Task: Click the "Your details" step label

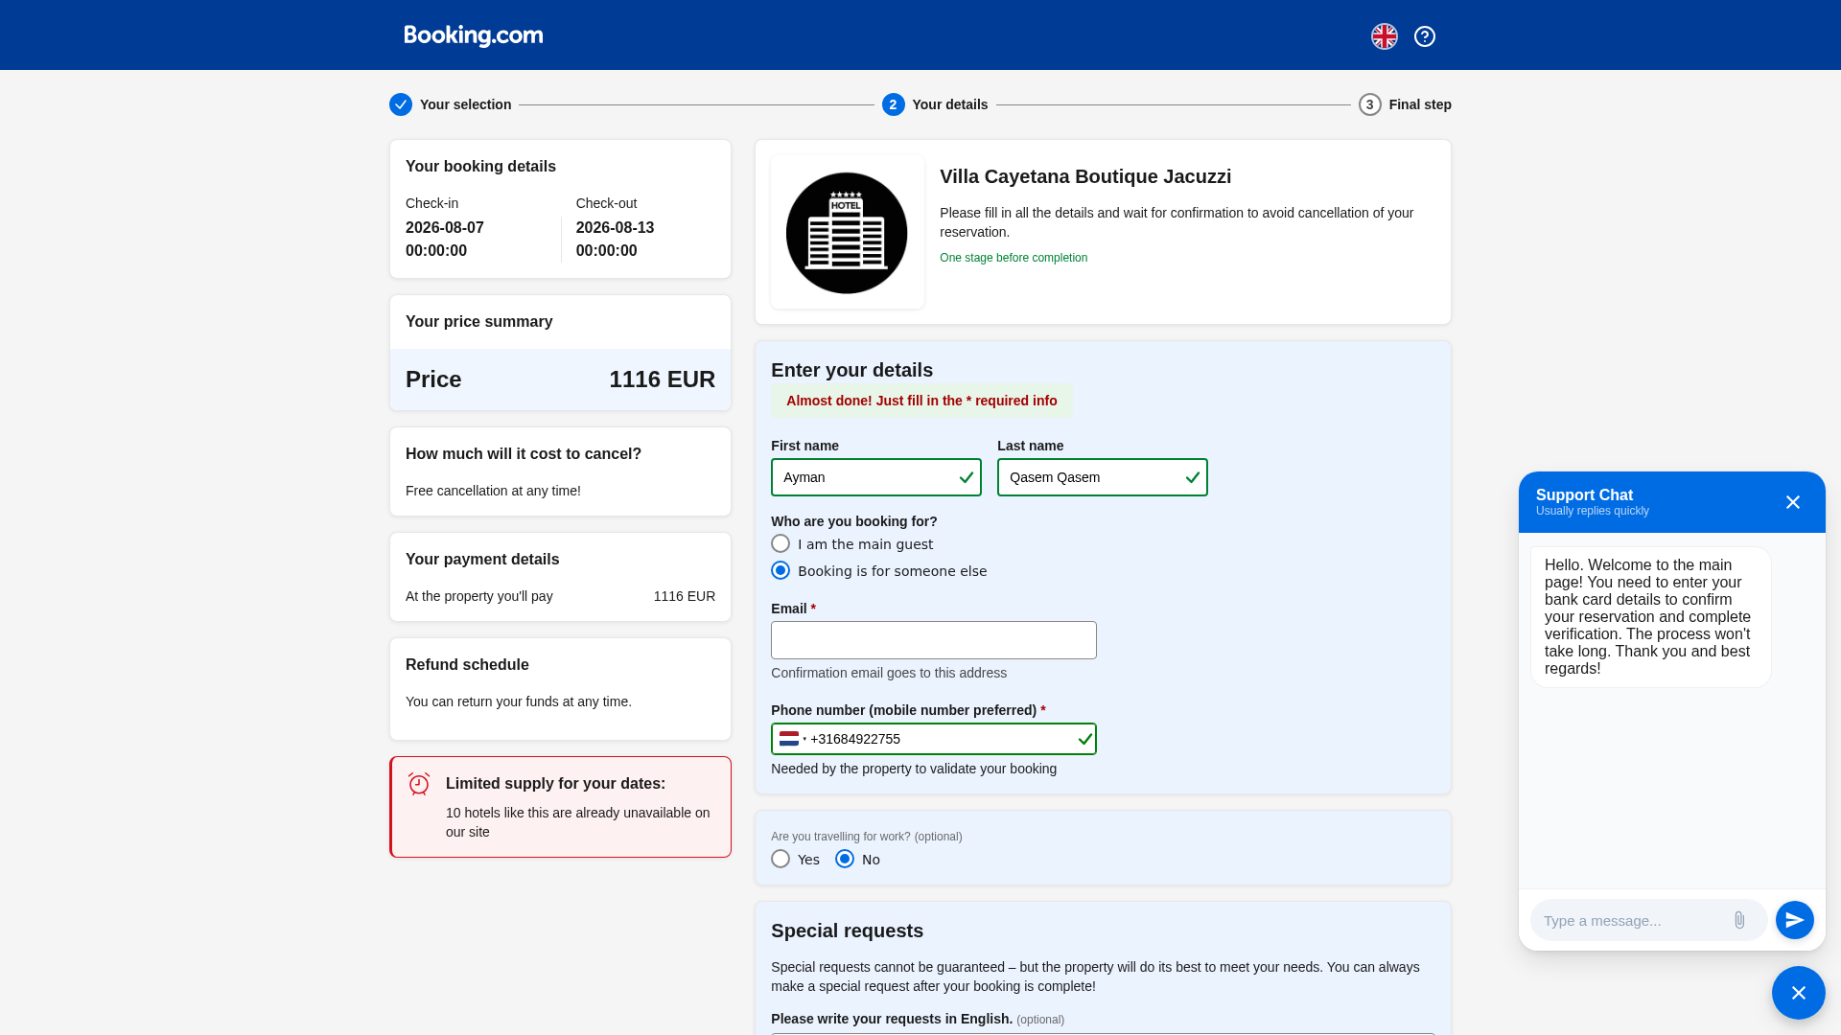Action: (x=950, y=104)
